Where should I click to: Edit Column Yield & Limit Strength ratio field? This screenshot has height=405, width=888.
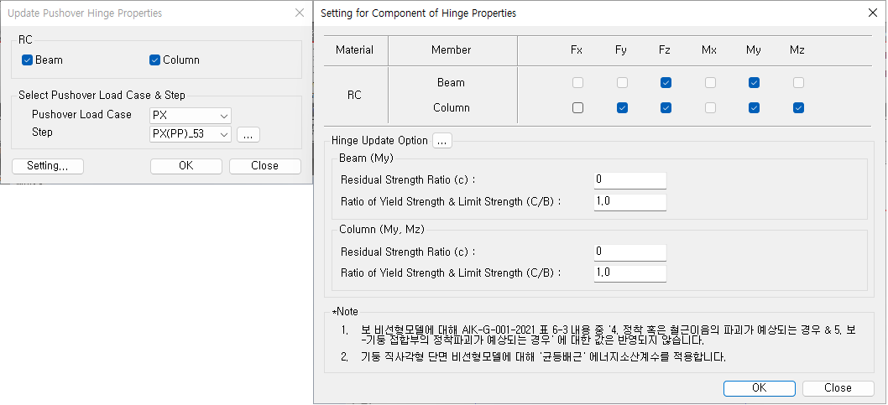(x=630, y=273)
